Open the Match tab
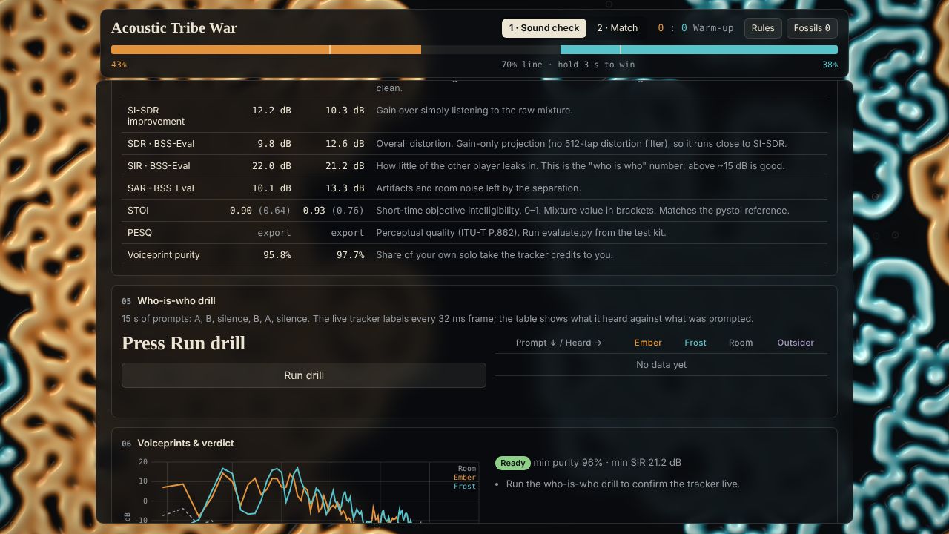 [x=618, y=28]
